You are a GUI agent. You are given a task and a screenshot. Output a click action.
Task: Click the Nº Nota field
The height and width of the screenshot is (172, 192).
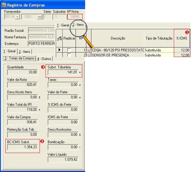pos(75,17)
